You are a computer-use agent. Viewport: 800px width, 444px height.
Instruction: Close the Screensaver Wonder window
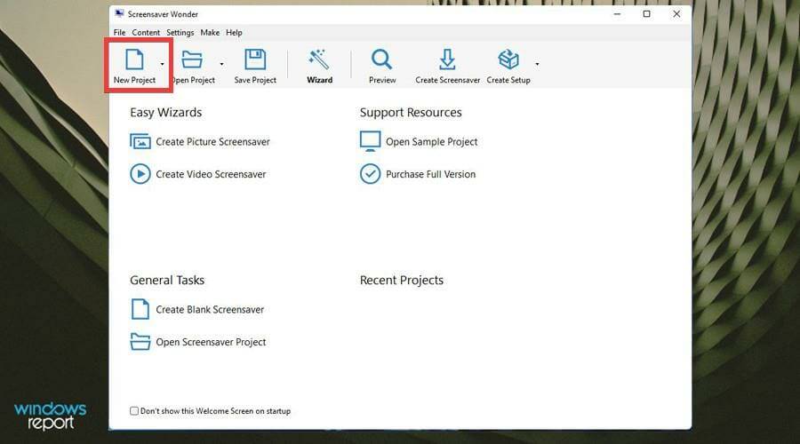click(676, 14)
